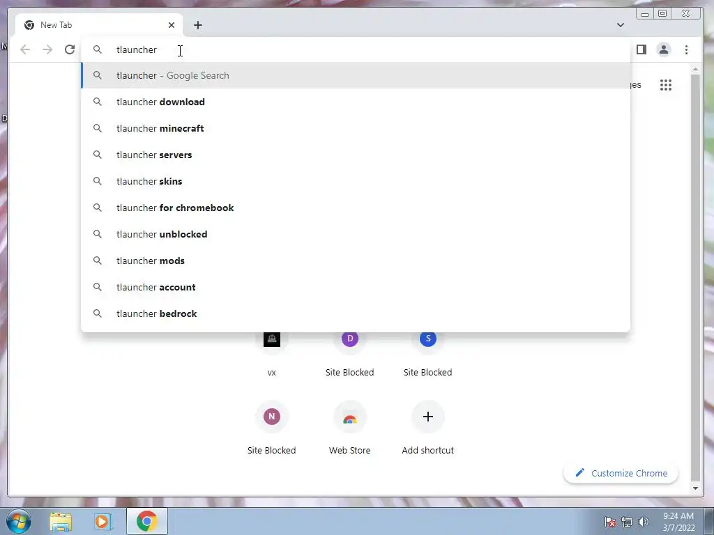714x535 pixels.
Task: Open Windows Explorer from the taskbar
Action: tap(61, 522)
